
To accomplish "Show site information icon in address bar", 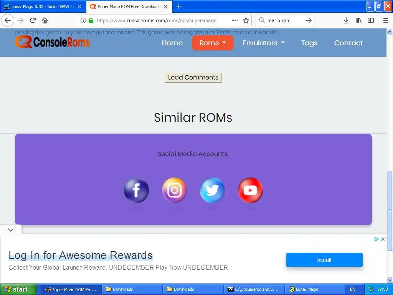I will click(83, 20).
